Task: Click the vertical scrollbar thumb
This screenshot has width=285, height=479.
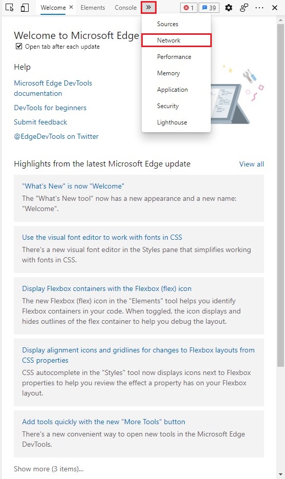Action: (x=280, y=196)
